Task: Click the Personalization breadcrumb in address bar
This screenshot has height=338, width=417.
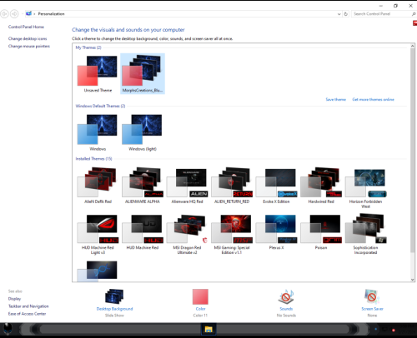Action: [x=51, y=14]
